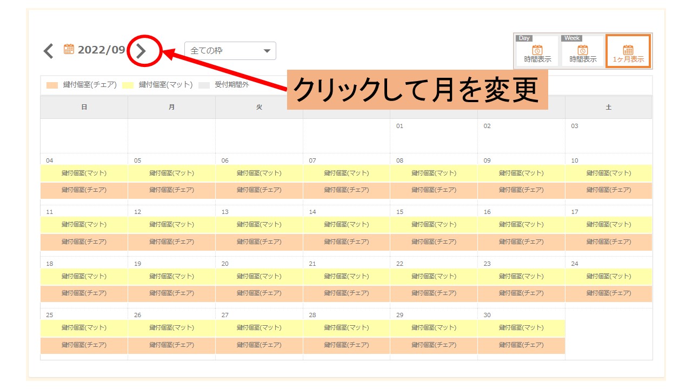Advance to next month with right chevron
The image size is (692, 389).
pos(141,51)
